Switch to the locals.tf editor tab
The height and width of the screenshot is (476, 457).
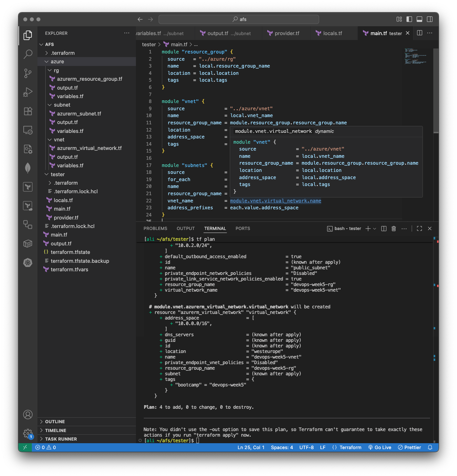click(x=332, y=33)
